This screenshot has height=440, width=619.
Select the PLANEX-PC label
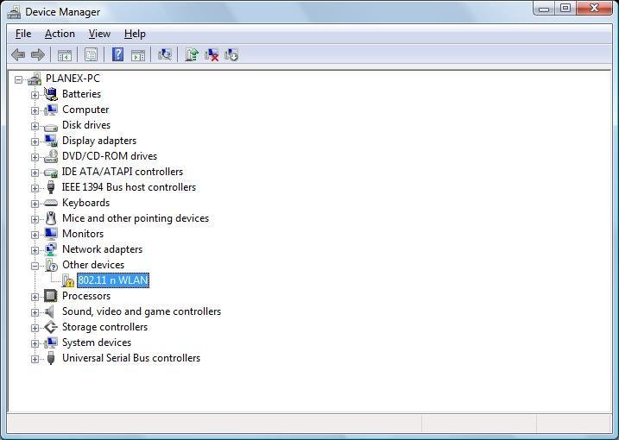[73, 79]
